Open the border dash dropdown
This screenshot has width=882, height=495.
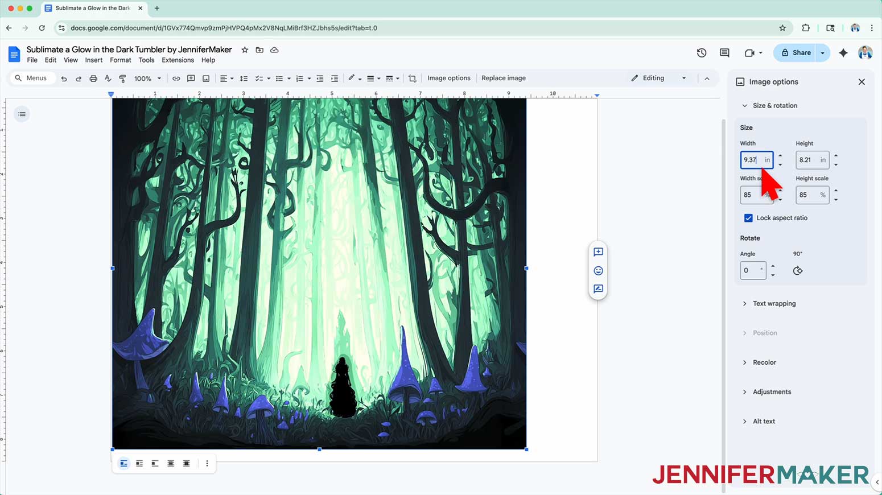(x=393, y=79)
